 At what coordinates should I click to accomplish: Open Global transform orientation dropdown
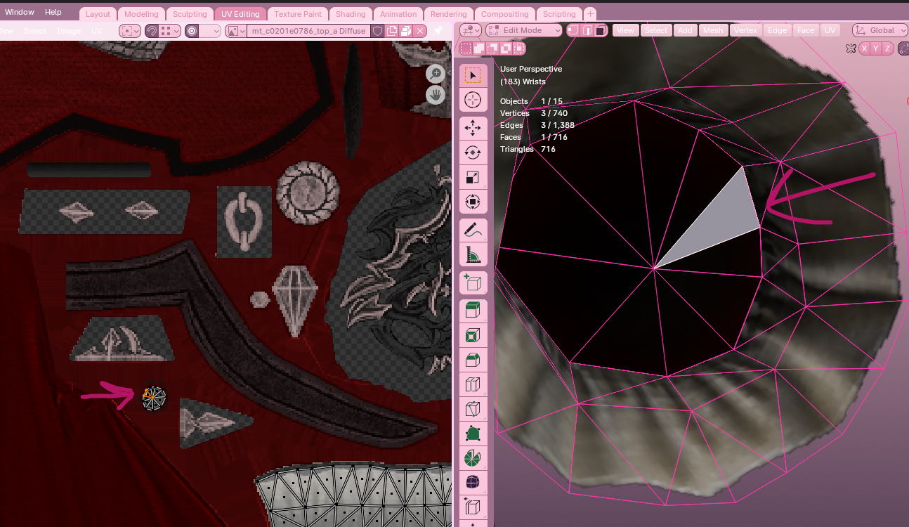coord(880,30)
